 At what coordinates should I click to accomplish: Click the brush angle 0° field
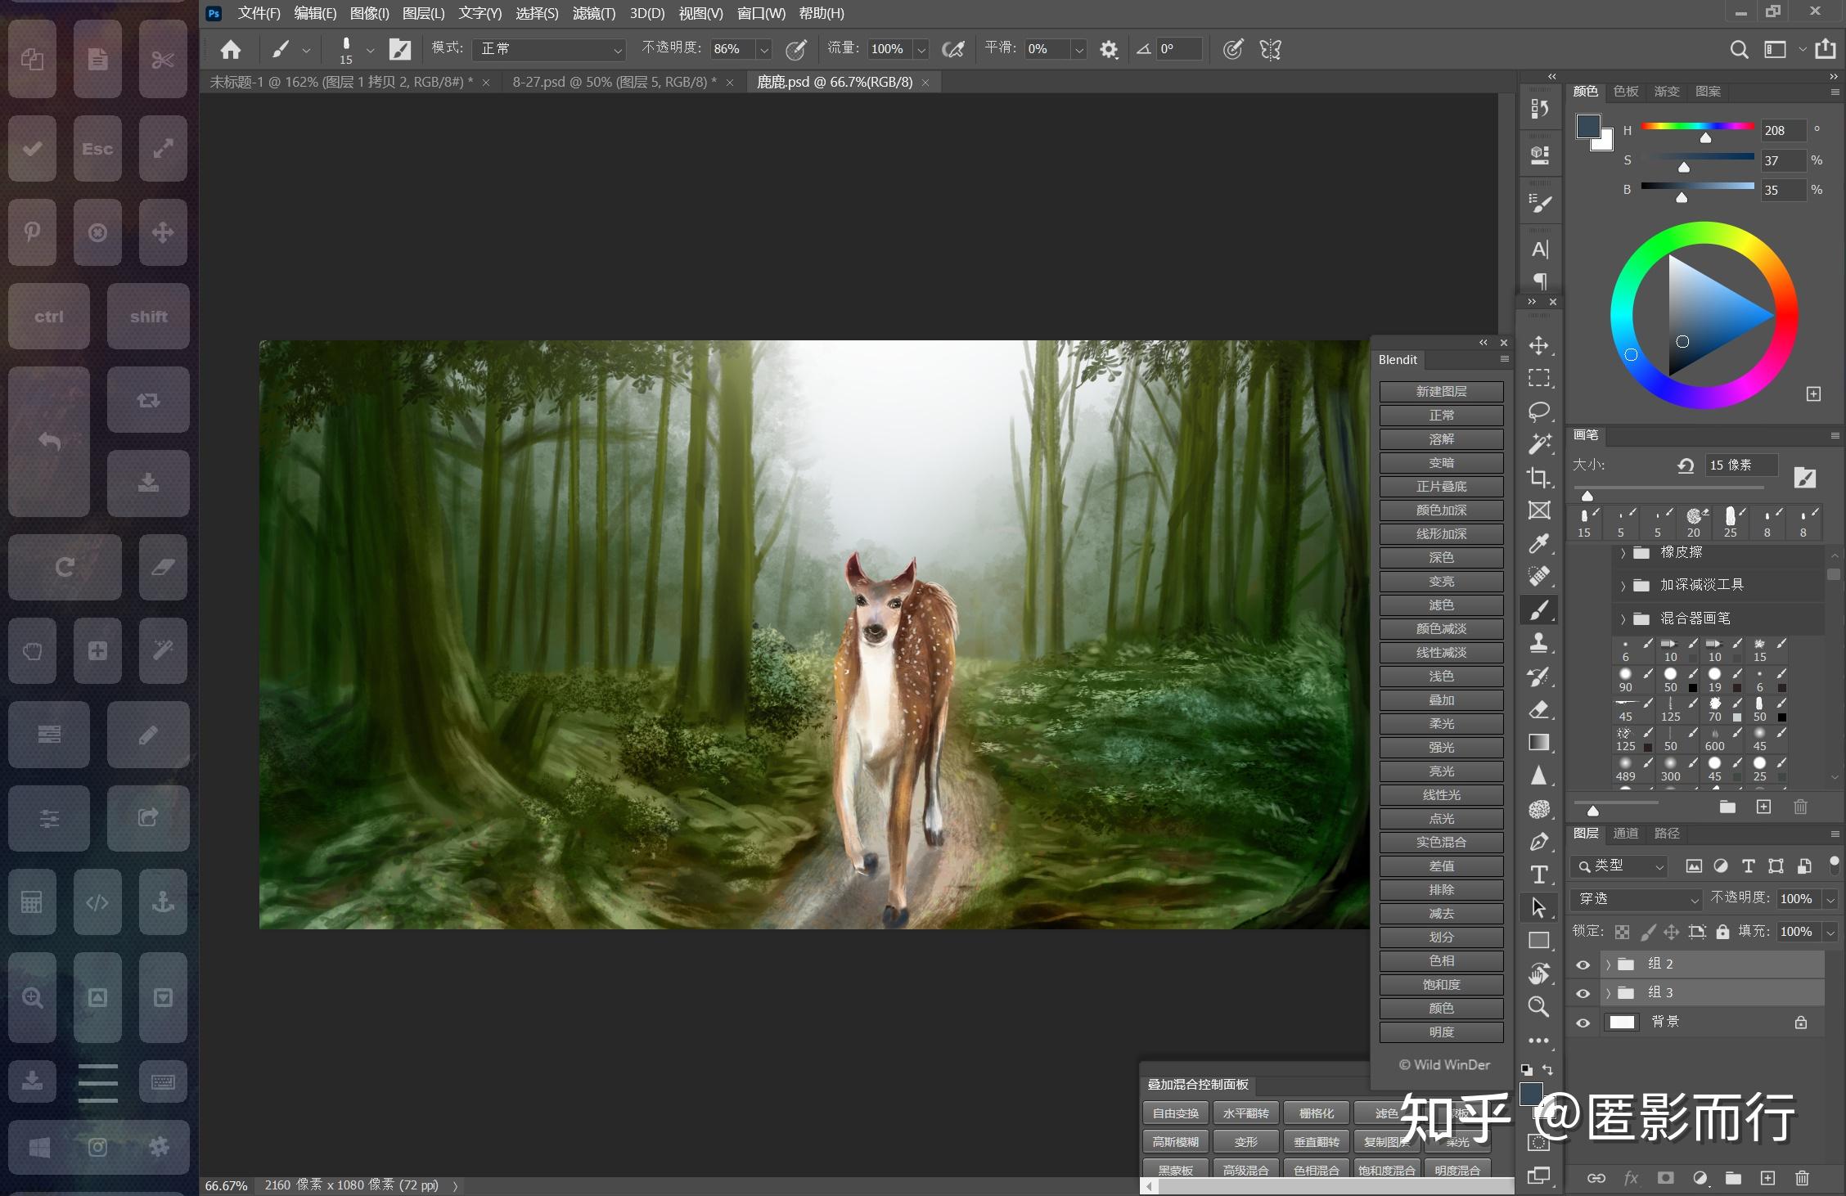click(x=1179, y=49)
